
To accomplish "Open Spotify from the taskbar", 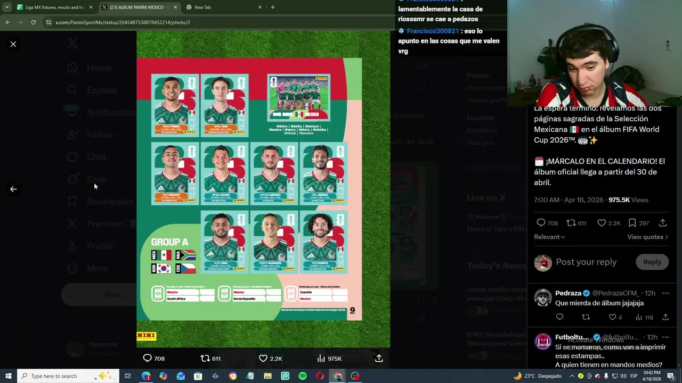I will click(x=303, y=376).
